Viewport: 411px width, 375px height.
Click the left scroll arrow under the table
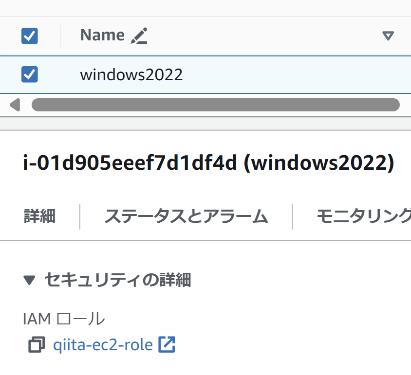pyautogui.click(x=15, y=105)
